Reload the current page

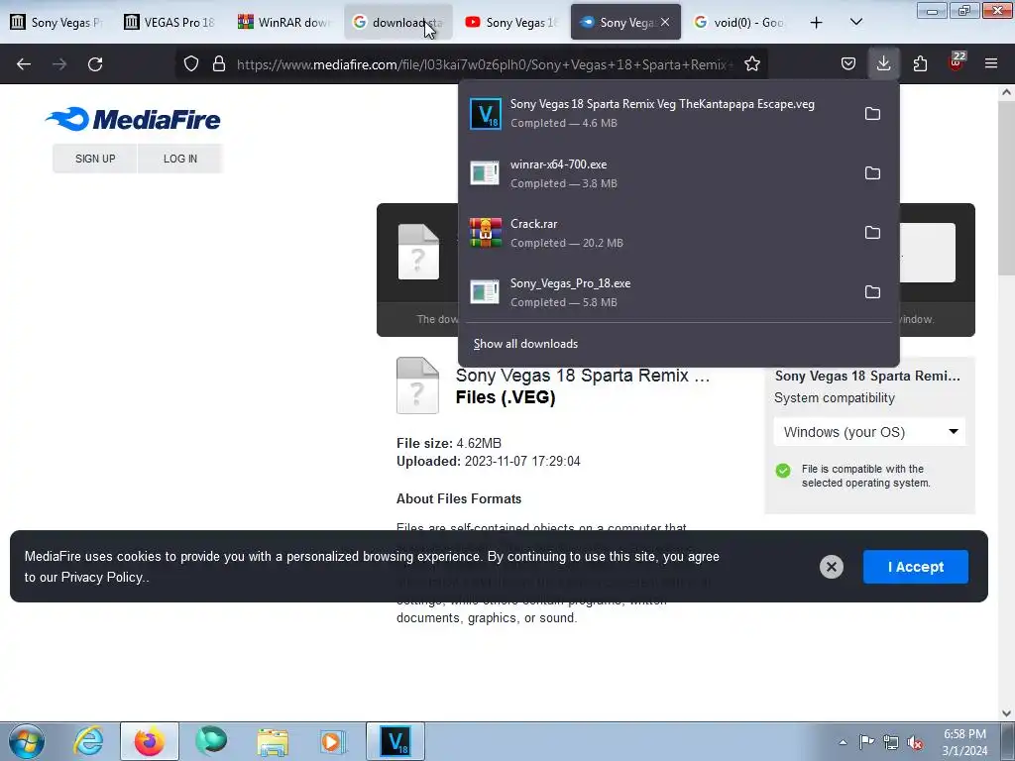tap(95, 64)
